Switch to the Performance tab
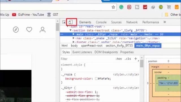Image resolution: width=181 pixels, height=102 pixels. click(151, 22)
